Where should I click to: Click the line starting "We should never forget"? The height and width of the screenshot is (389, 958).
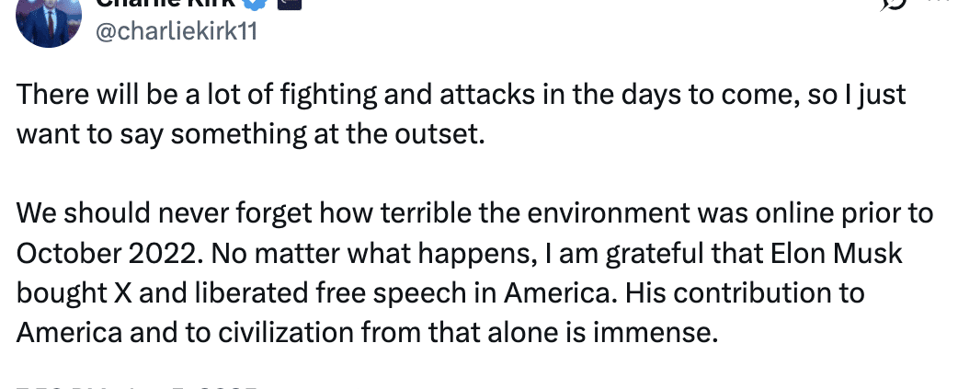[x=474, y=213]
